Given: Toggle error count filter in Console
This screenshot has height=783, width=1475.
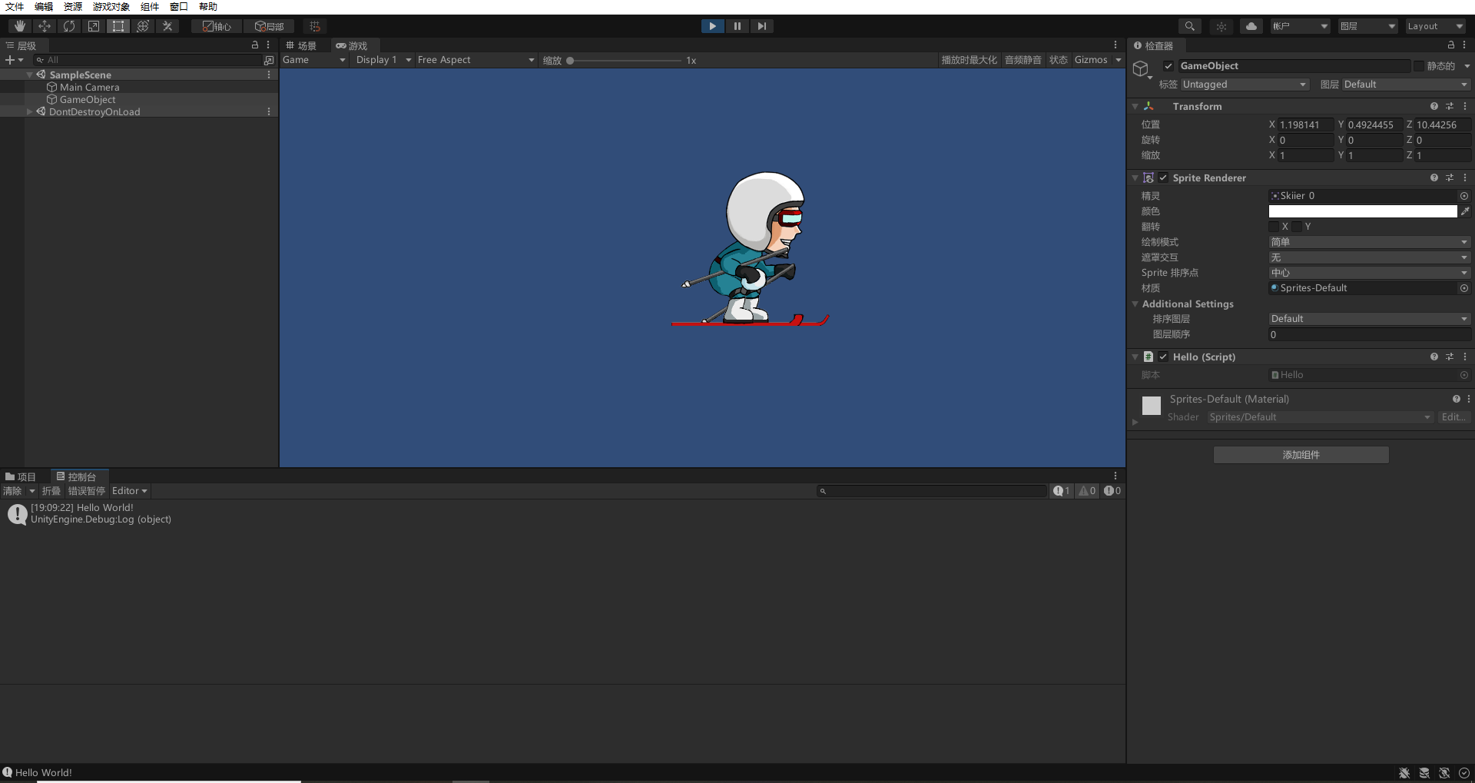Looking at the screenshot, I should (x=1112, y=491).
